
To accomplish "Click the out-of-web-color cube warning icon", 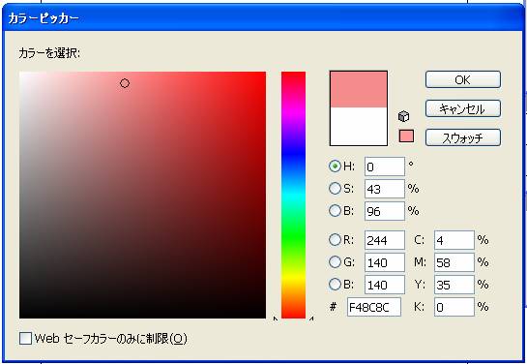I will pyautogui.click(x=403, y=116).
